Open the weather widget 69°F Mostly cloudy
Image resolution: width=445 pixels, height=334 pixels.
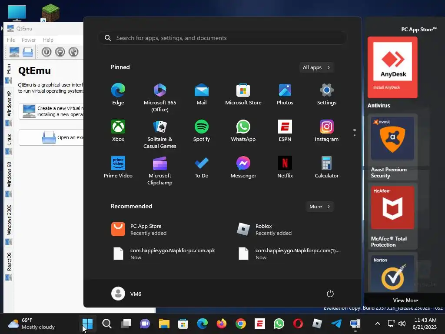pyautogui.click(x=31, y=324)
